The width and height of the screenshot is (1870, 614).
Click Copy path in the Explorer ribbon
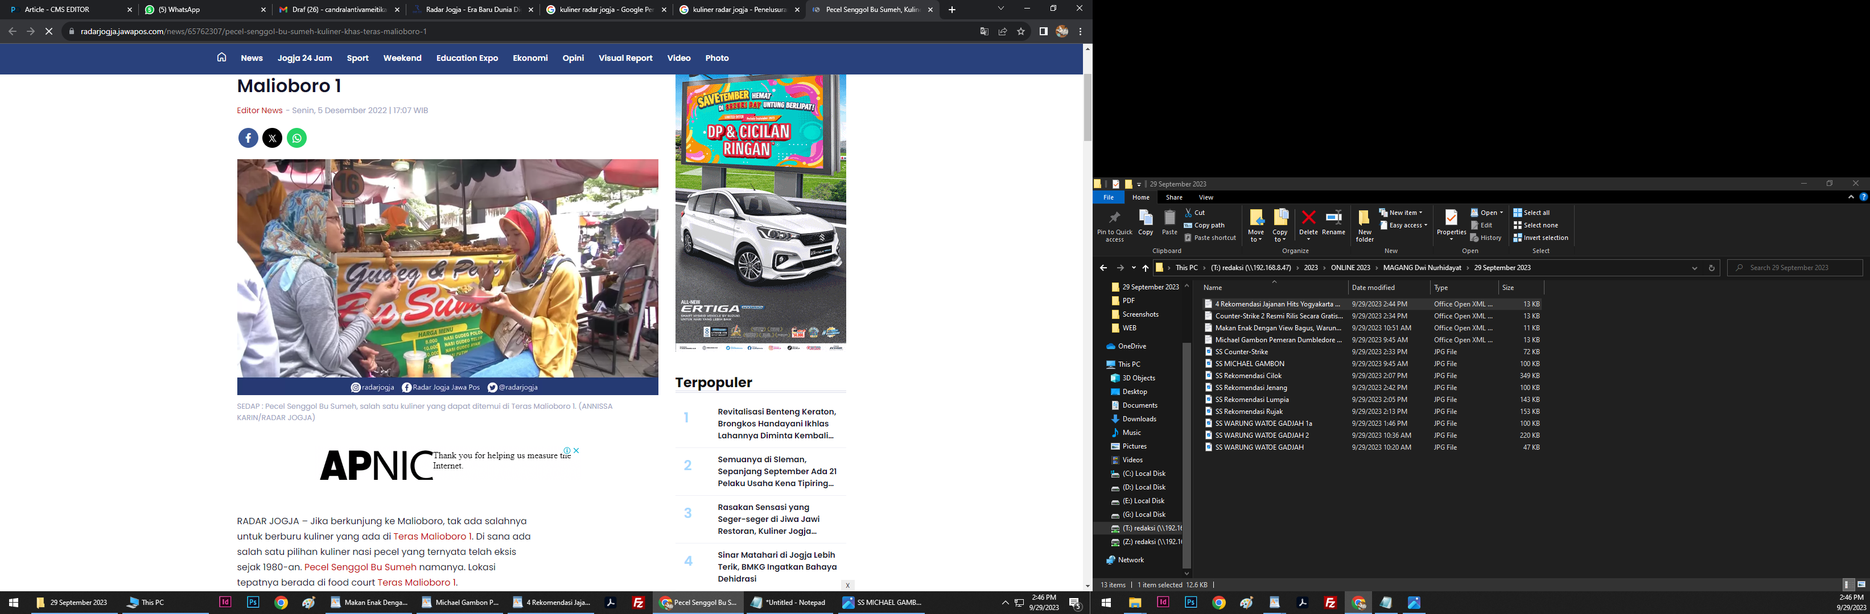pyautogui.click(x=1204, y=225)
